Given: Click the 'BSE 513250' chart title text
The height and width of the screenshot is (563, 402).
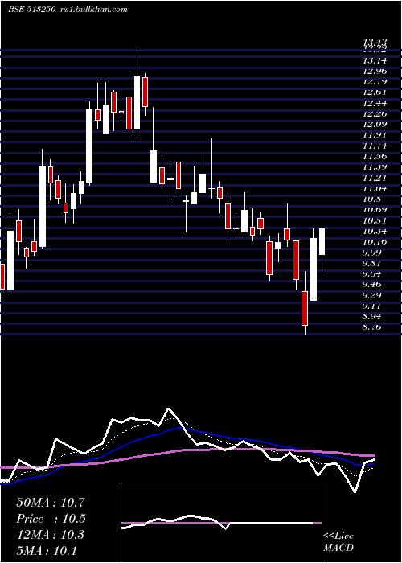Looking at the screenshot, I should point(31,10).
